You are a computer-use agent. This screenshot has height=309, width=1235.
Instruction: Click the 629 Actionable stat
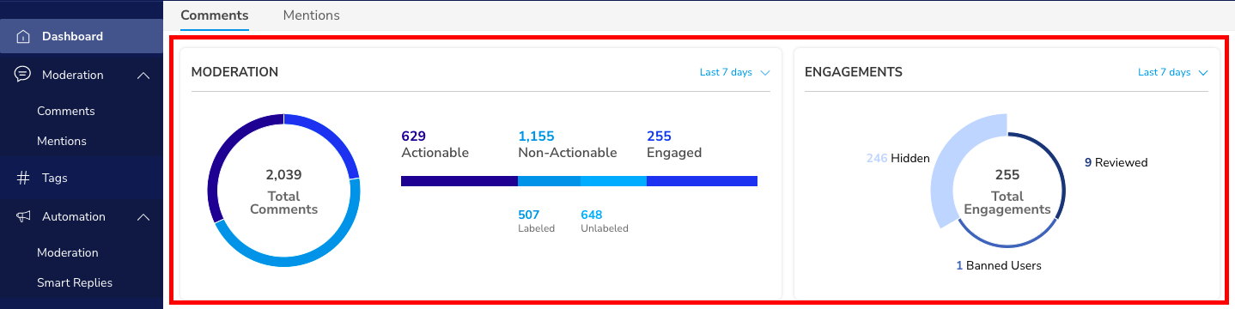pyautogui.click(x=435, y=144)
